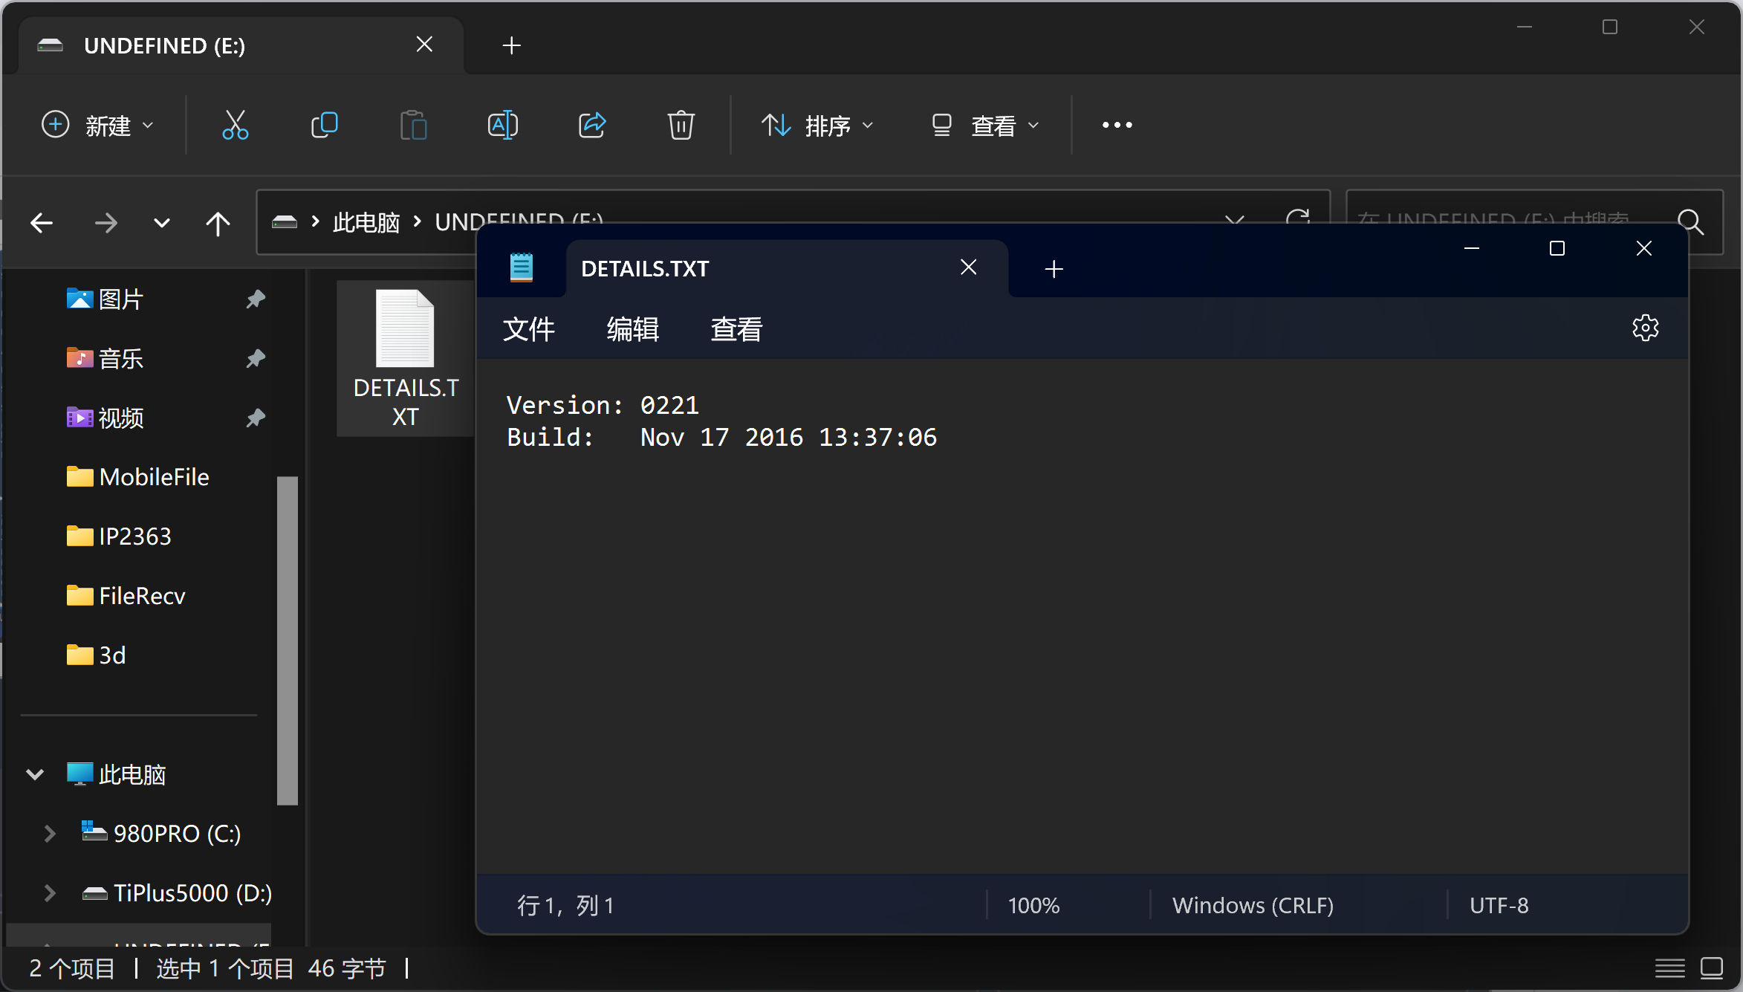The width and height of the screenshot is (1743, 992).
Task: Place cursor on Version: 0221 line
Action: pyautogui.click(x=603, y=405)
